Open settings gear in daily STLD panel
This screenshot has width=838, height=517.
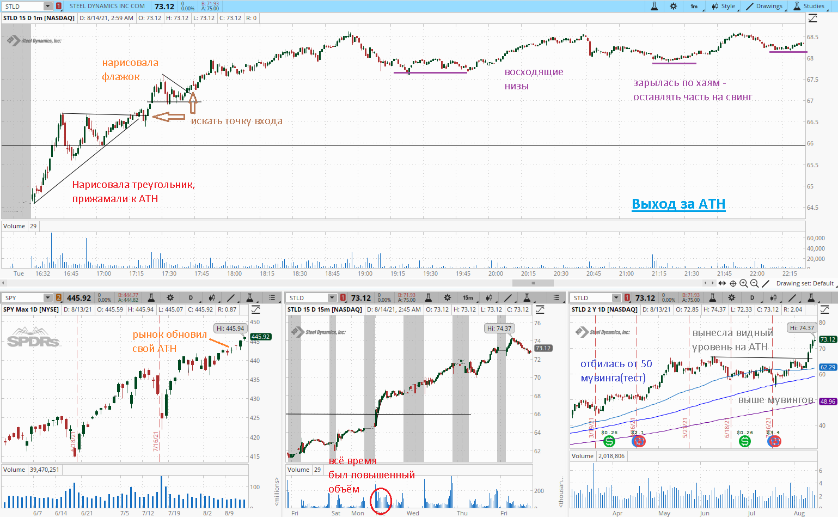coord(732,297)
